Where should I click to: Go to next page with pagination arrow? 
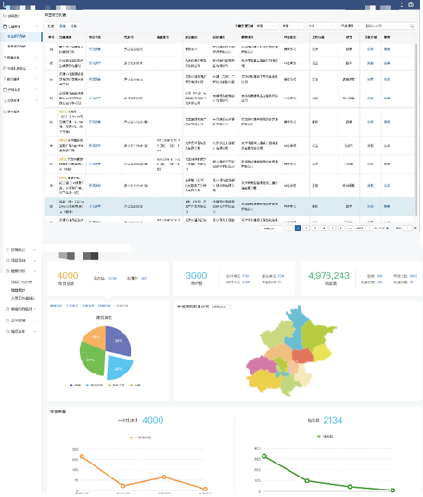[x=369, y=229]
